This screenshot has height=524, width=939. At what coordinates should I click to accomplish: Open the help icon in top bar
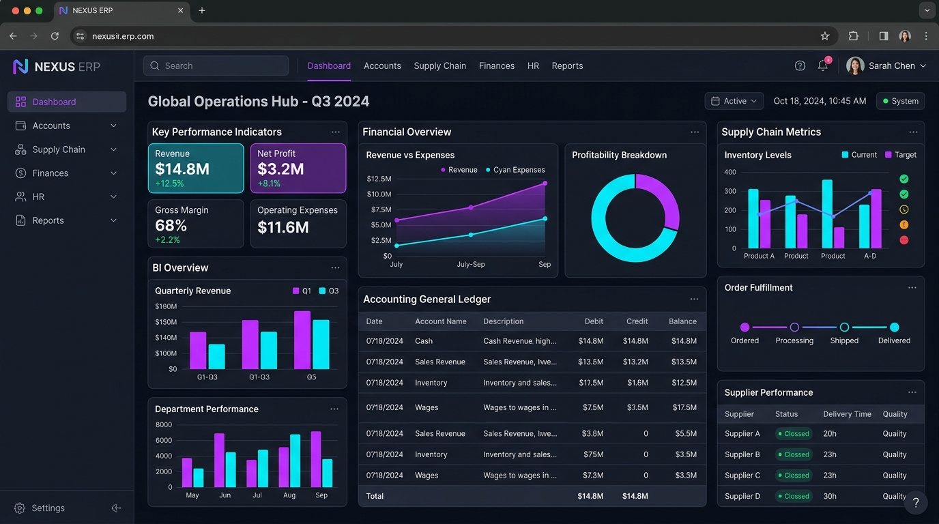tap(800, 65)
